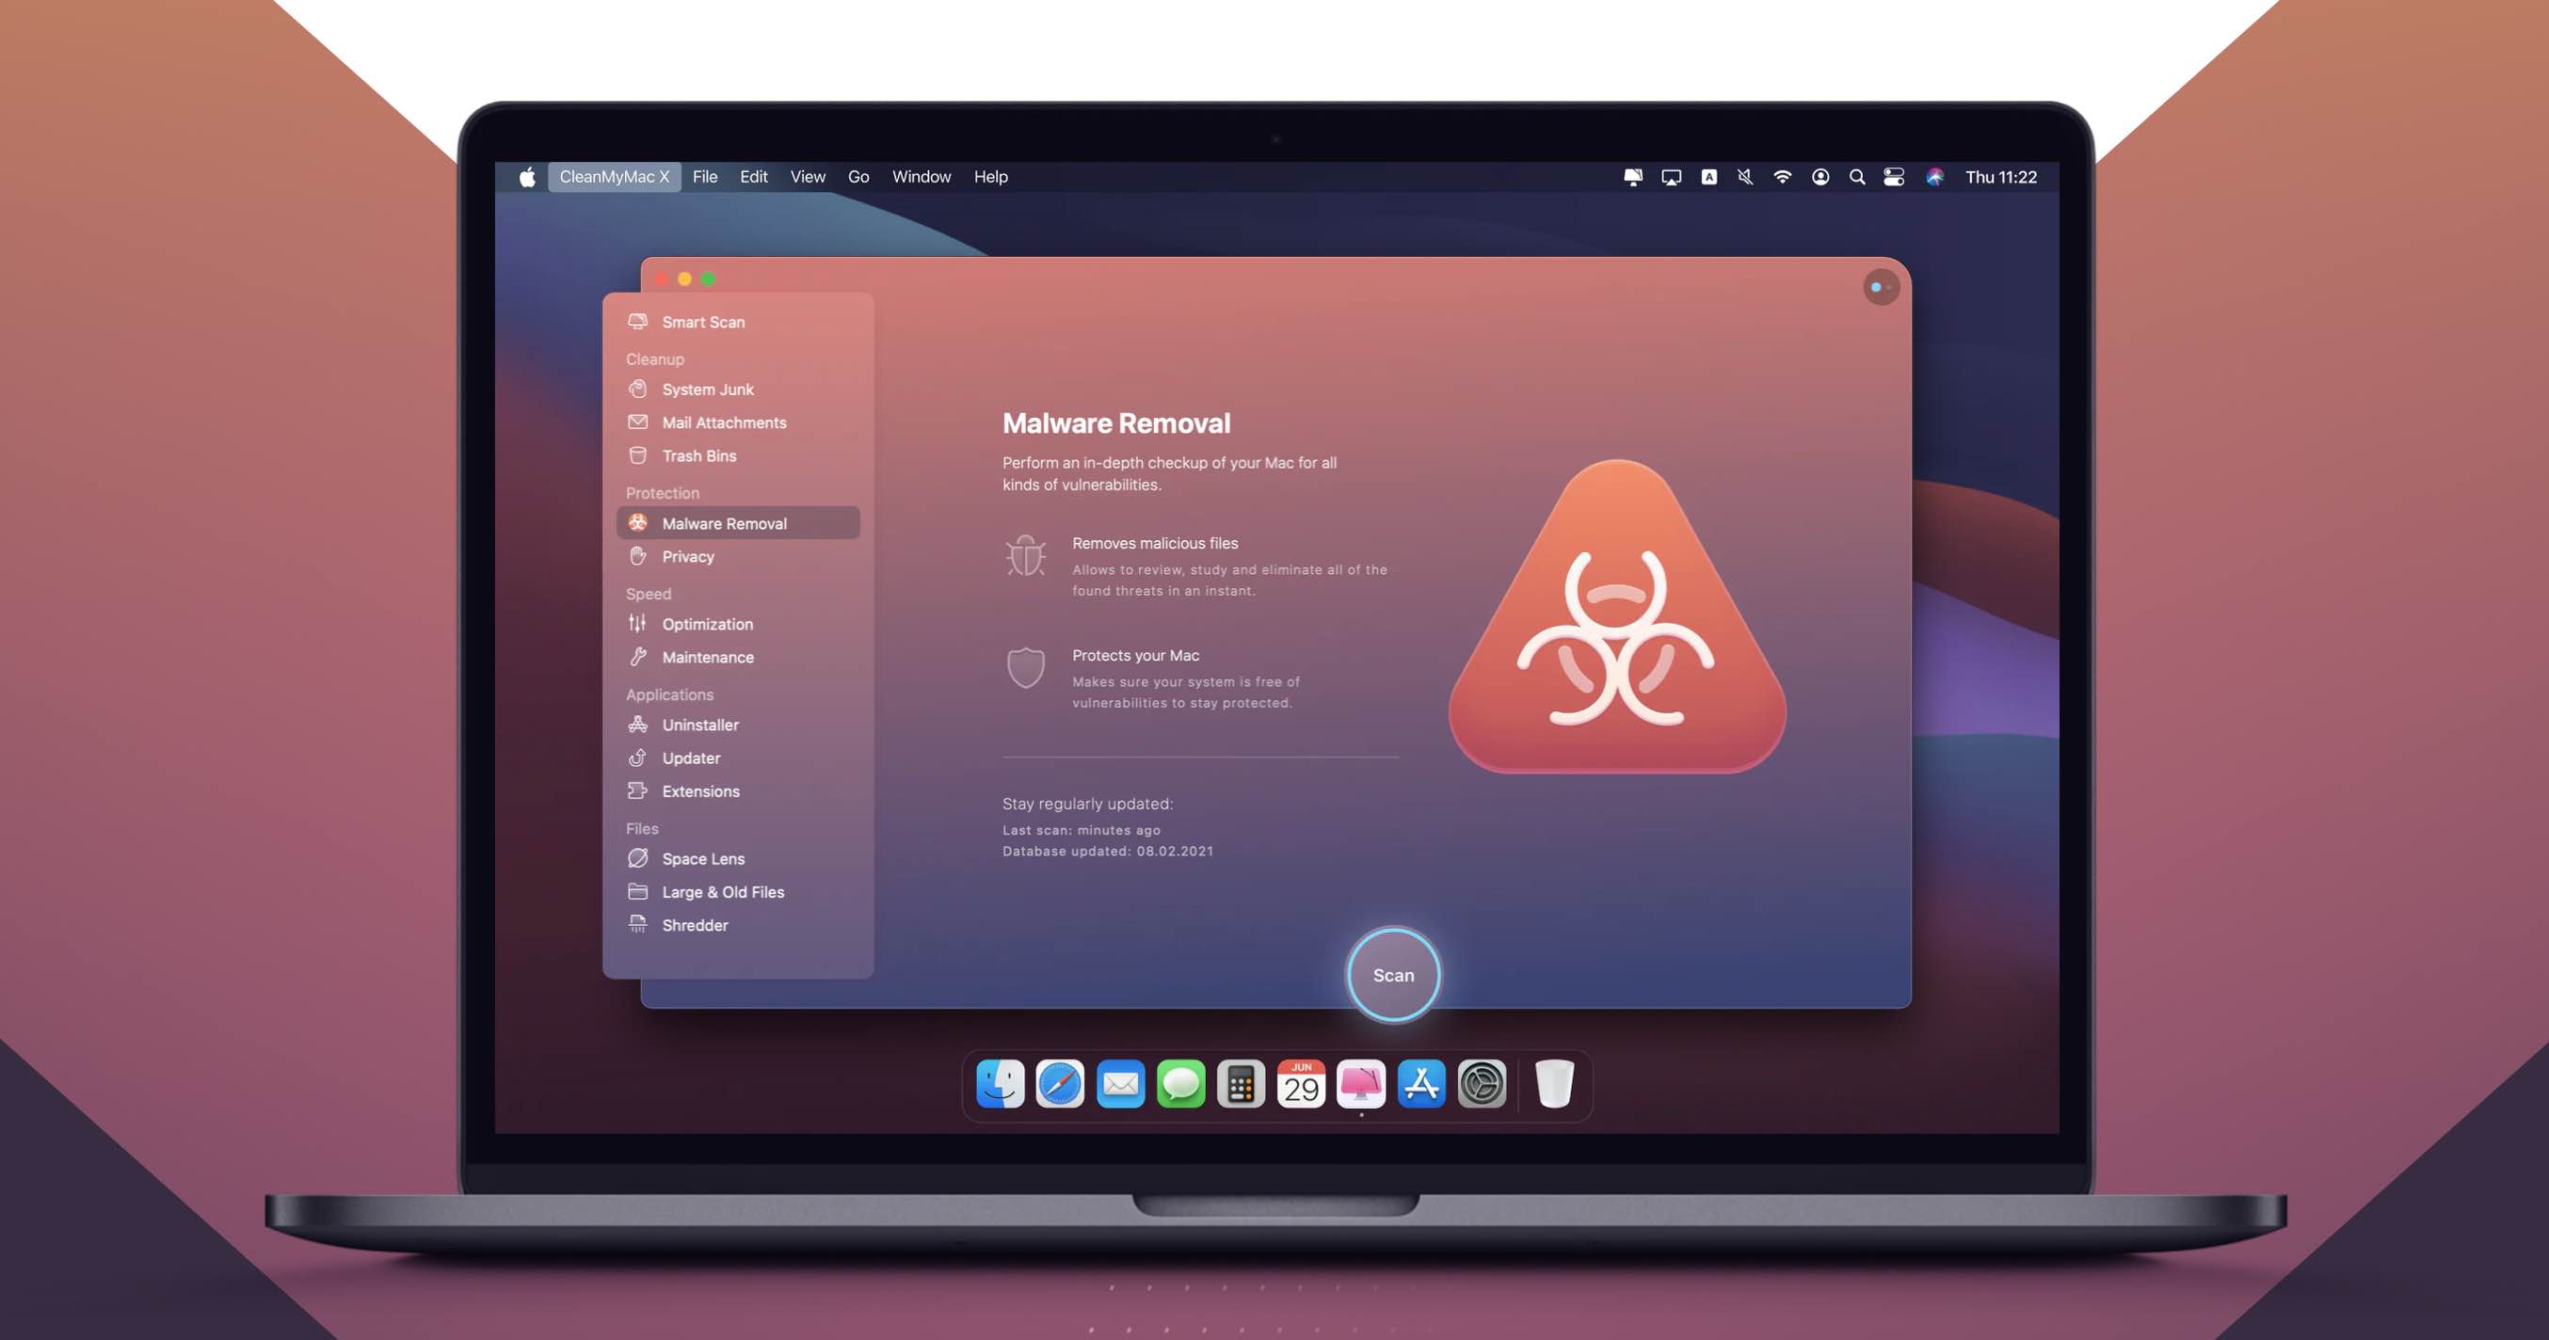Click the Space Lens files icon

pos(637,858)
